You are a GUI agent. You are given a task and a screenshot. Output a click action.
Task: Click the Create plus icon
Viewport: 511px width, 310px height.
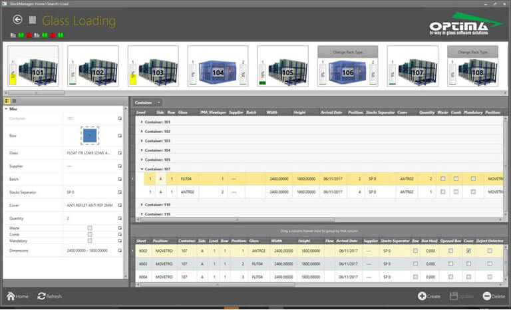pyautogui.click(x=423, y=296)
